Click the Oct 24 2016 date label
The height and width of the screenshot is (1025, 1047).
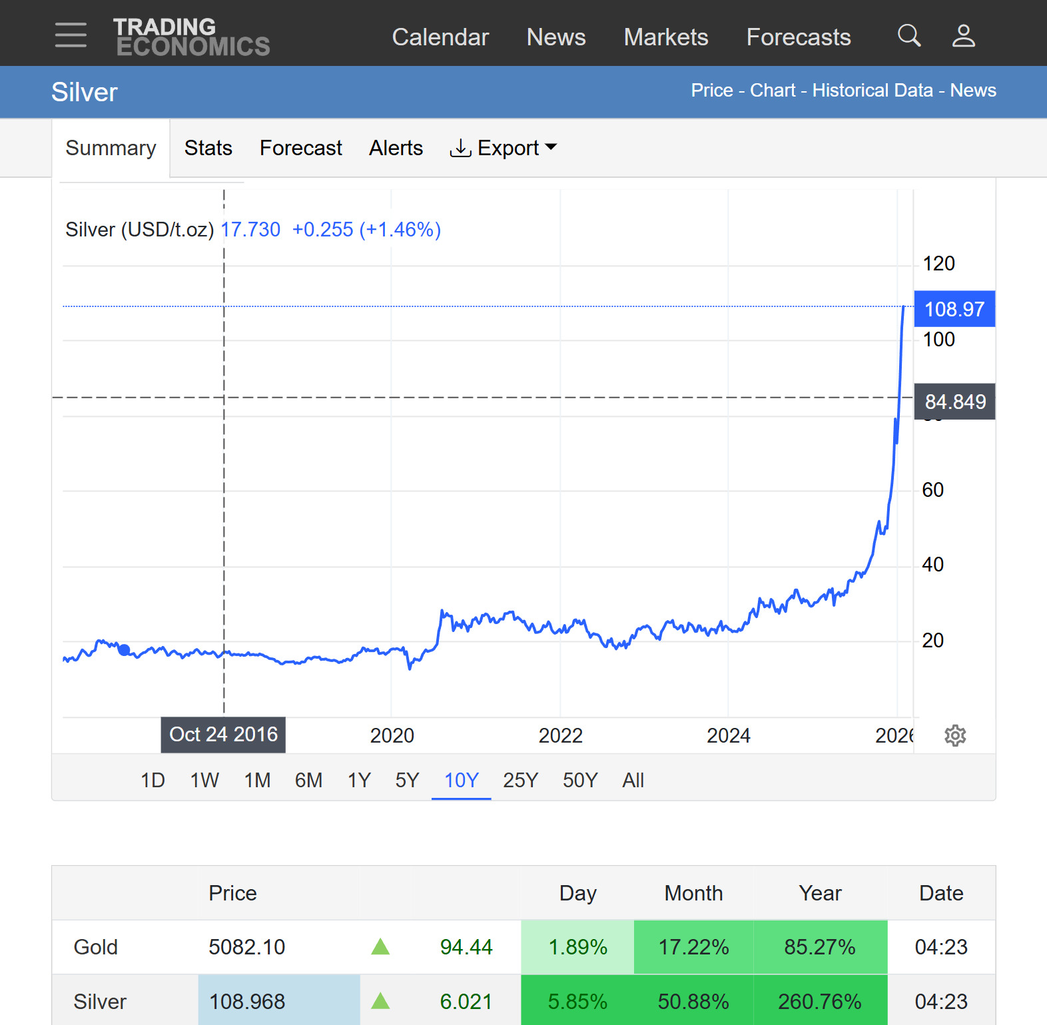(x=223, y=735)
